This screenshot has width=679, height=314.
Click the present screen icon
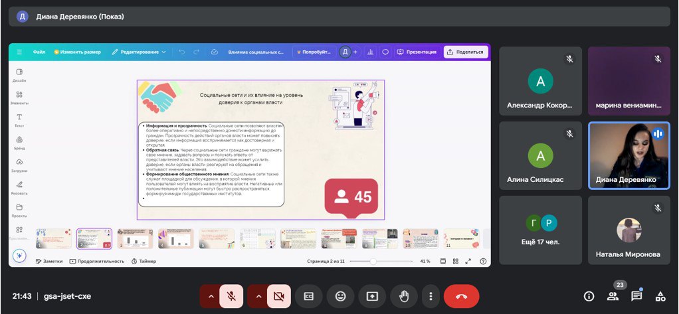(373, 296)
